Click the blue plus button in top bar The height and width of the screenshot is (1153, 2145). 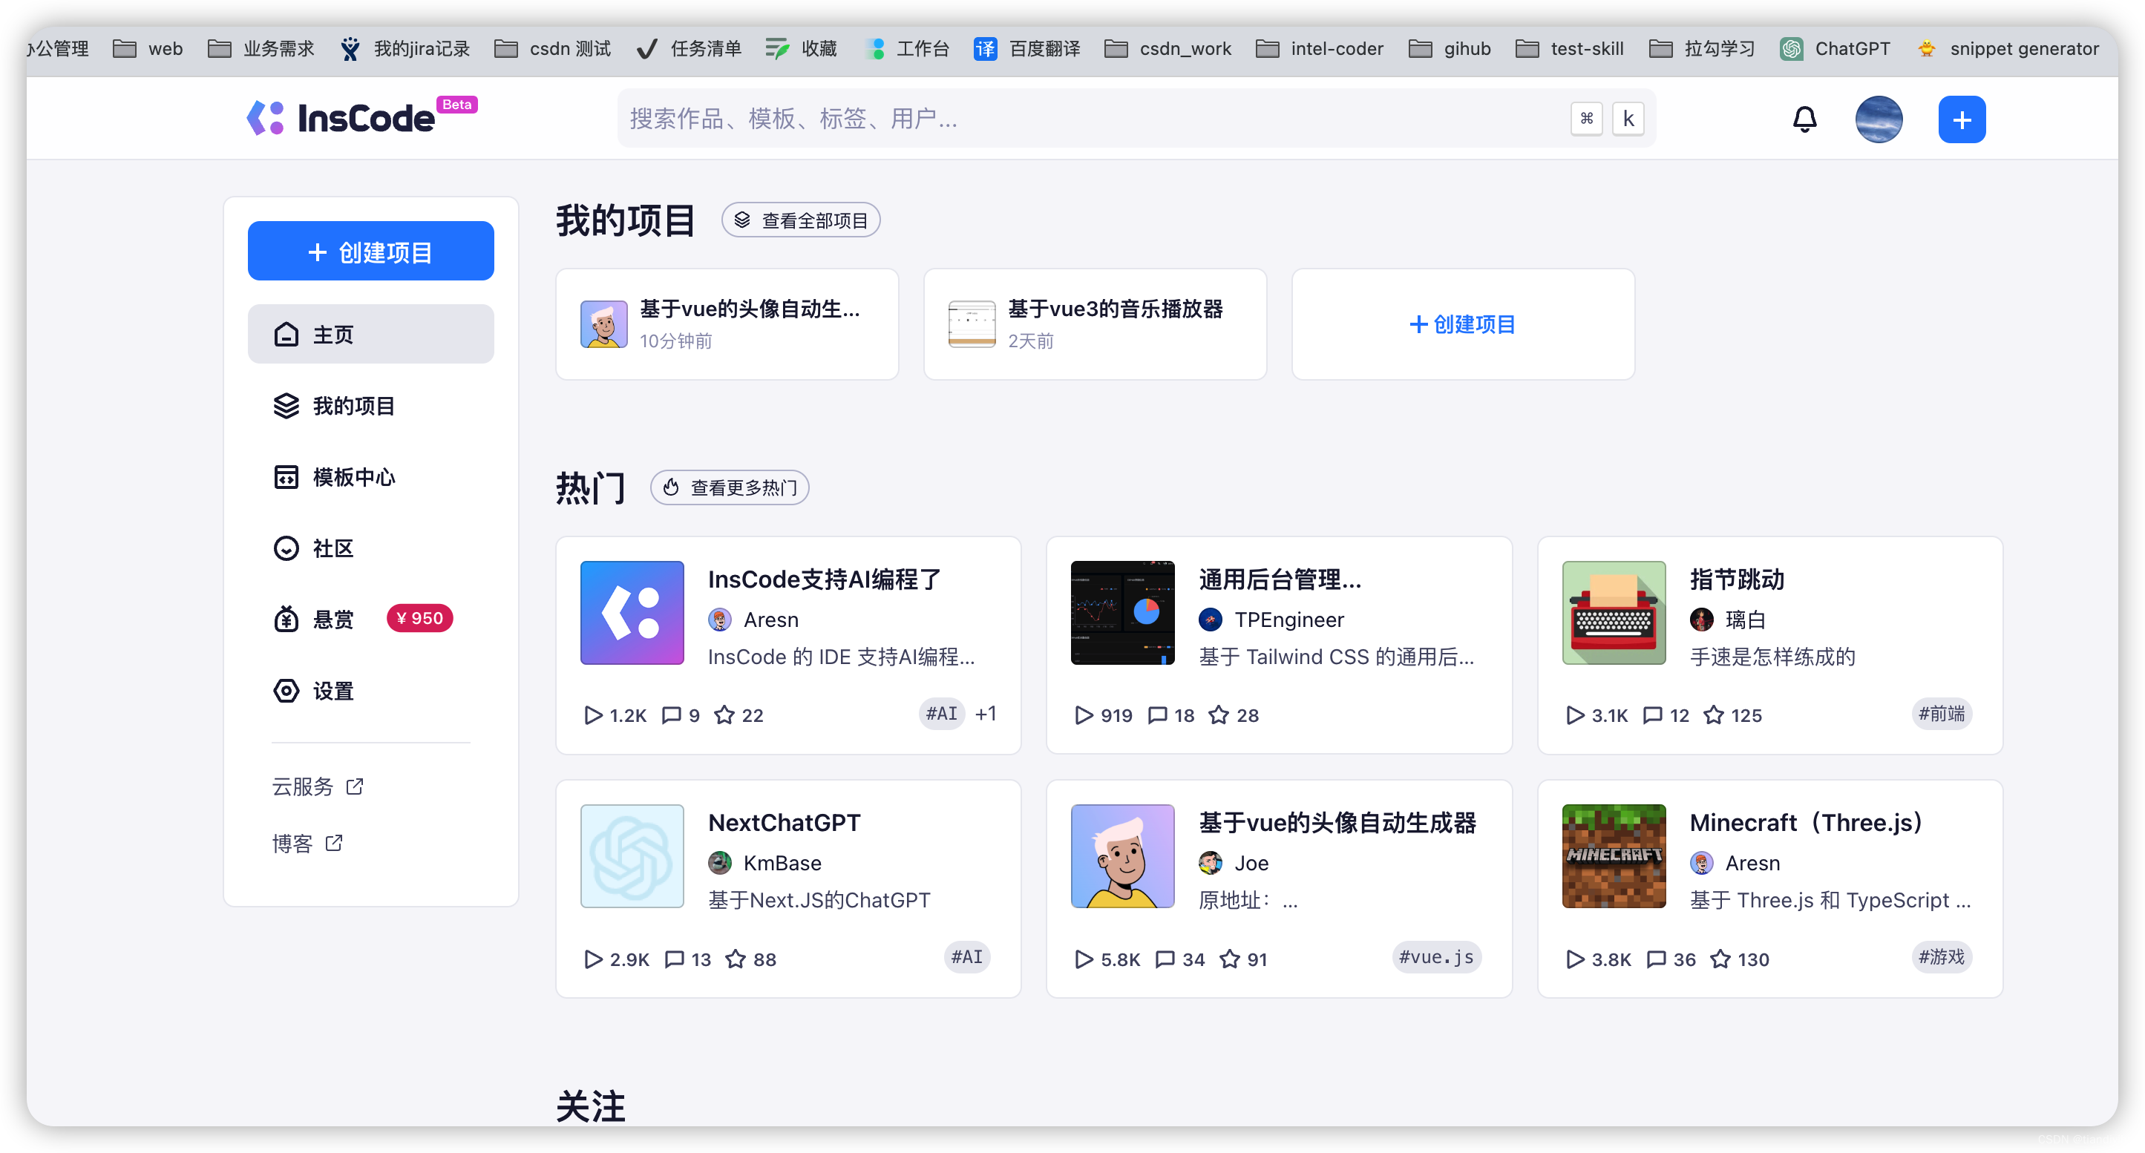pos(1961,118)
